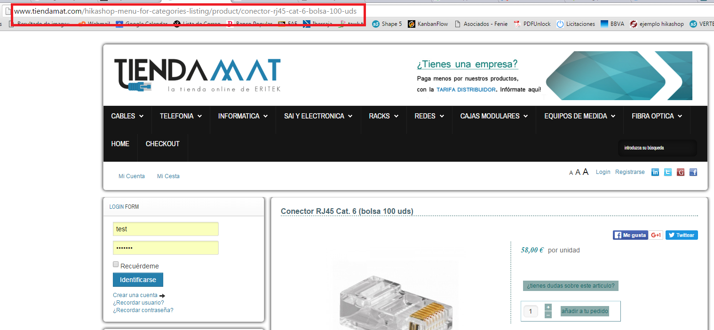Screen dimensions: 714x330
Task: Click the Facebook Me gusta button
Action: 630,235
